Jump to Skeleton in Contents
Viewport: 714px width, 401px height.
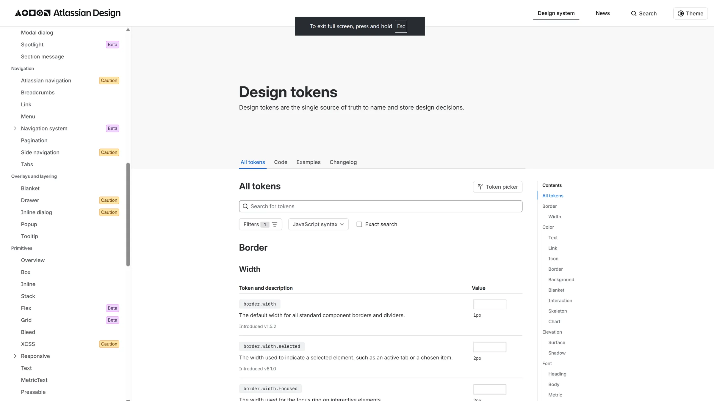[558, 311]
